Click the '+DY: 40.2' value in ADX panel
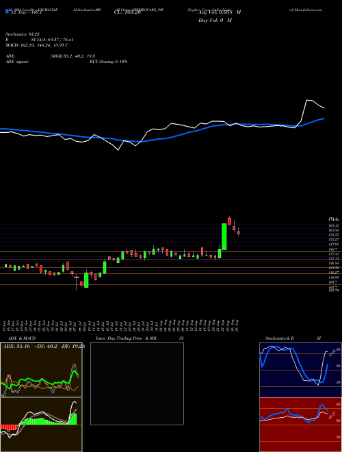The image size is (342, 452). click(x=46, y=347)
